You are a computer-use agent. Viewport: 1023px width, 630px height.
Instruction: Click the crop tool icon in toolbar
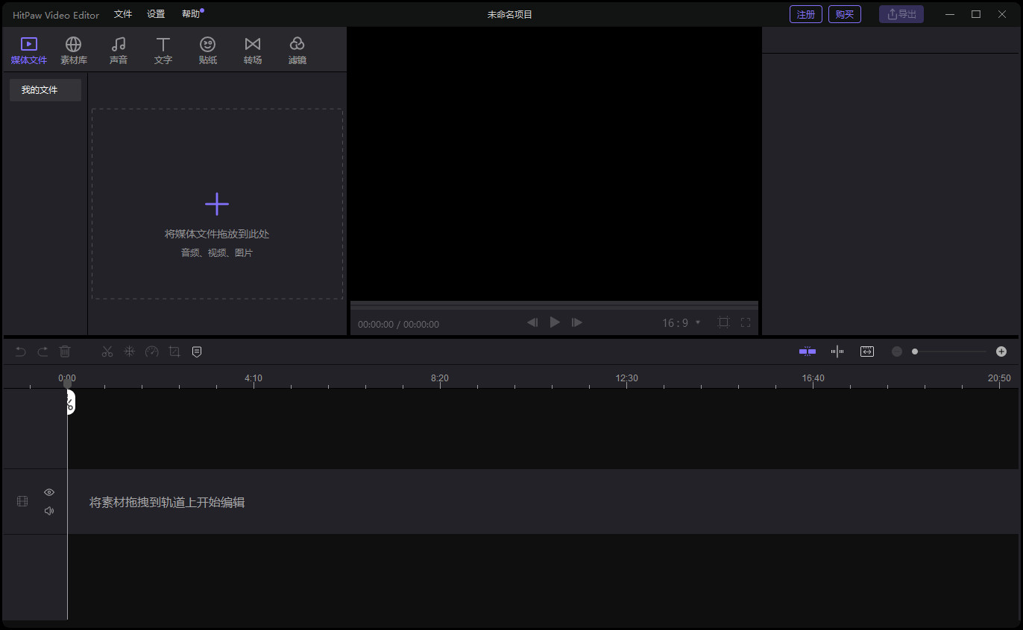point(174,351)
